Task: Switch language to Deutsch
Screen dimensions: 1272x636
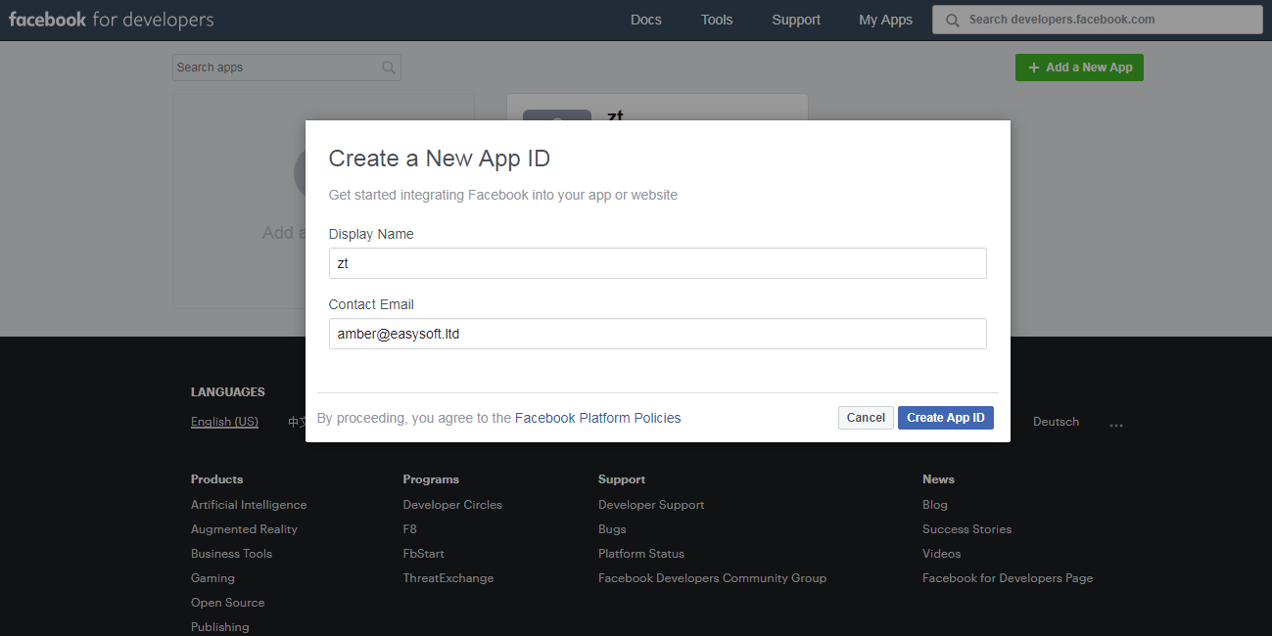Action: [x=1056, y=422]
